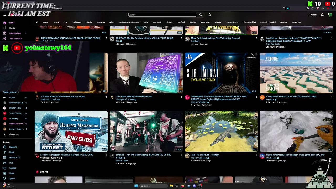Open the KOMO News channel avatar

[262, 156]
